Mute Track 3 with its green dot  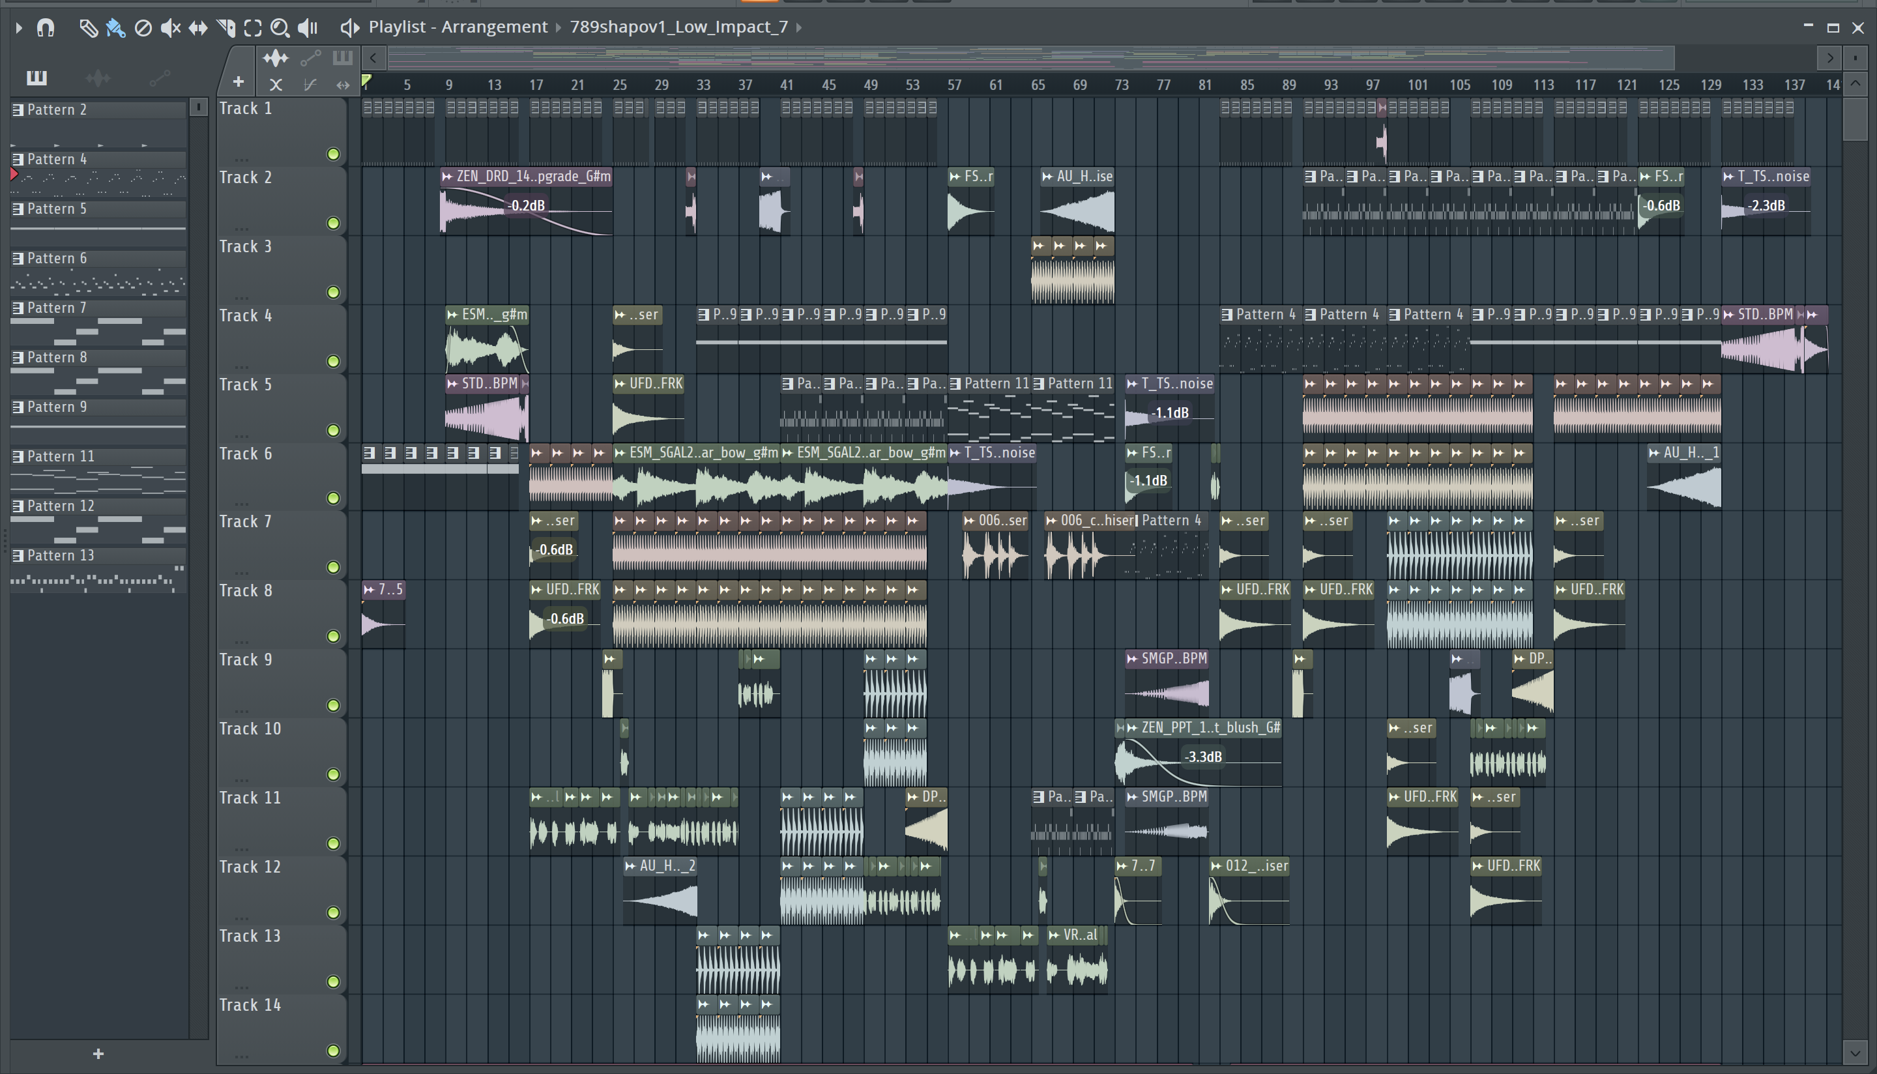coord(333,292)
